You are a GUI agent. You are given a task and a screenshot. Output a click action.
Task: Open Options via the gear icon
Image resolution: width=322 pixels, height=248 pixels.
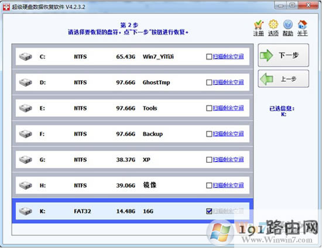(273, 25)
